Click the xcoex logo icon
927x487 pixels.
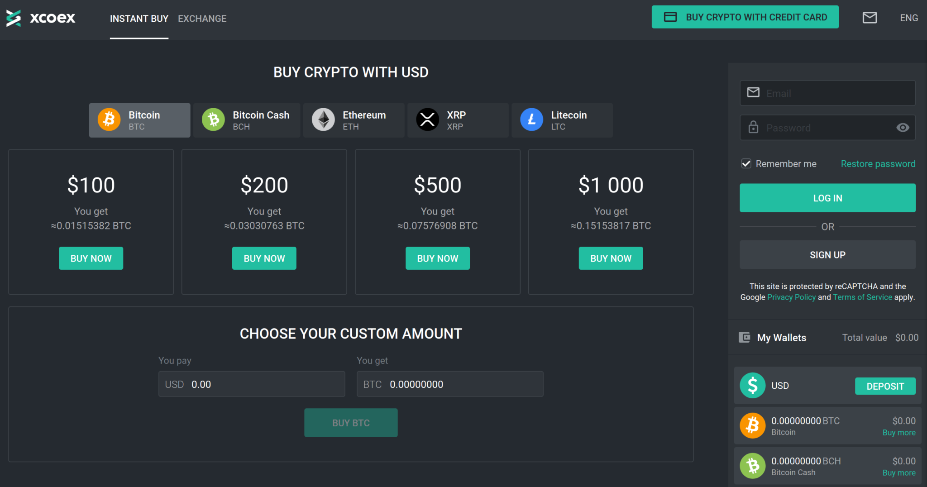(14, 18)
